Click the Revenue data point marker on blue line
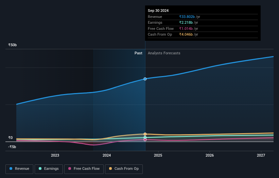Viewport: 279px width, 178px height. click(145, 79)
